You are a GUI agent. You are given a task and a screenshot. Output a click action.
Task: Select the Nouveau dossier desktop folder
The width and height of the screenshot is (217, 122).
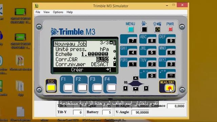20,63
